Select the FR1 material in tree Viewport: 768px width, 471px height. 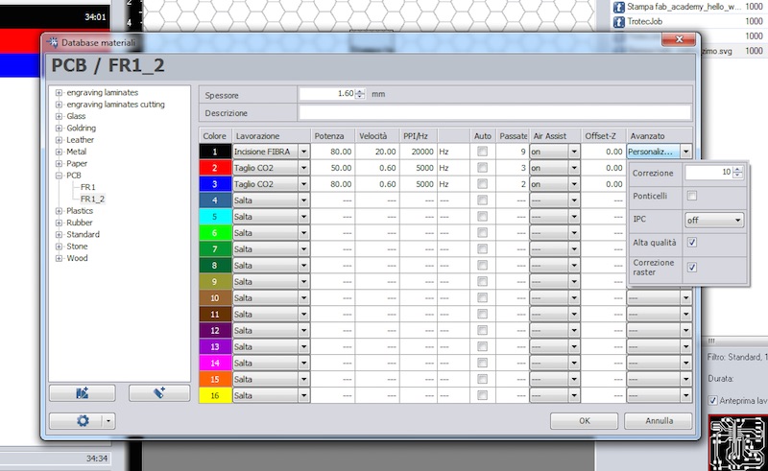pyautogui.click(x=88, y=187)
